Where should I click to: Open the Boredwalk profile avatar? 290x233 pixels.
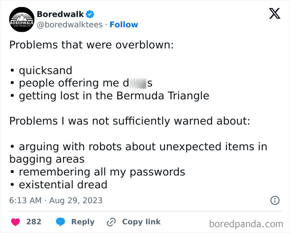[x=22, y=19]
